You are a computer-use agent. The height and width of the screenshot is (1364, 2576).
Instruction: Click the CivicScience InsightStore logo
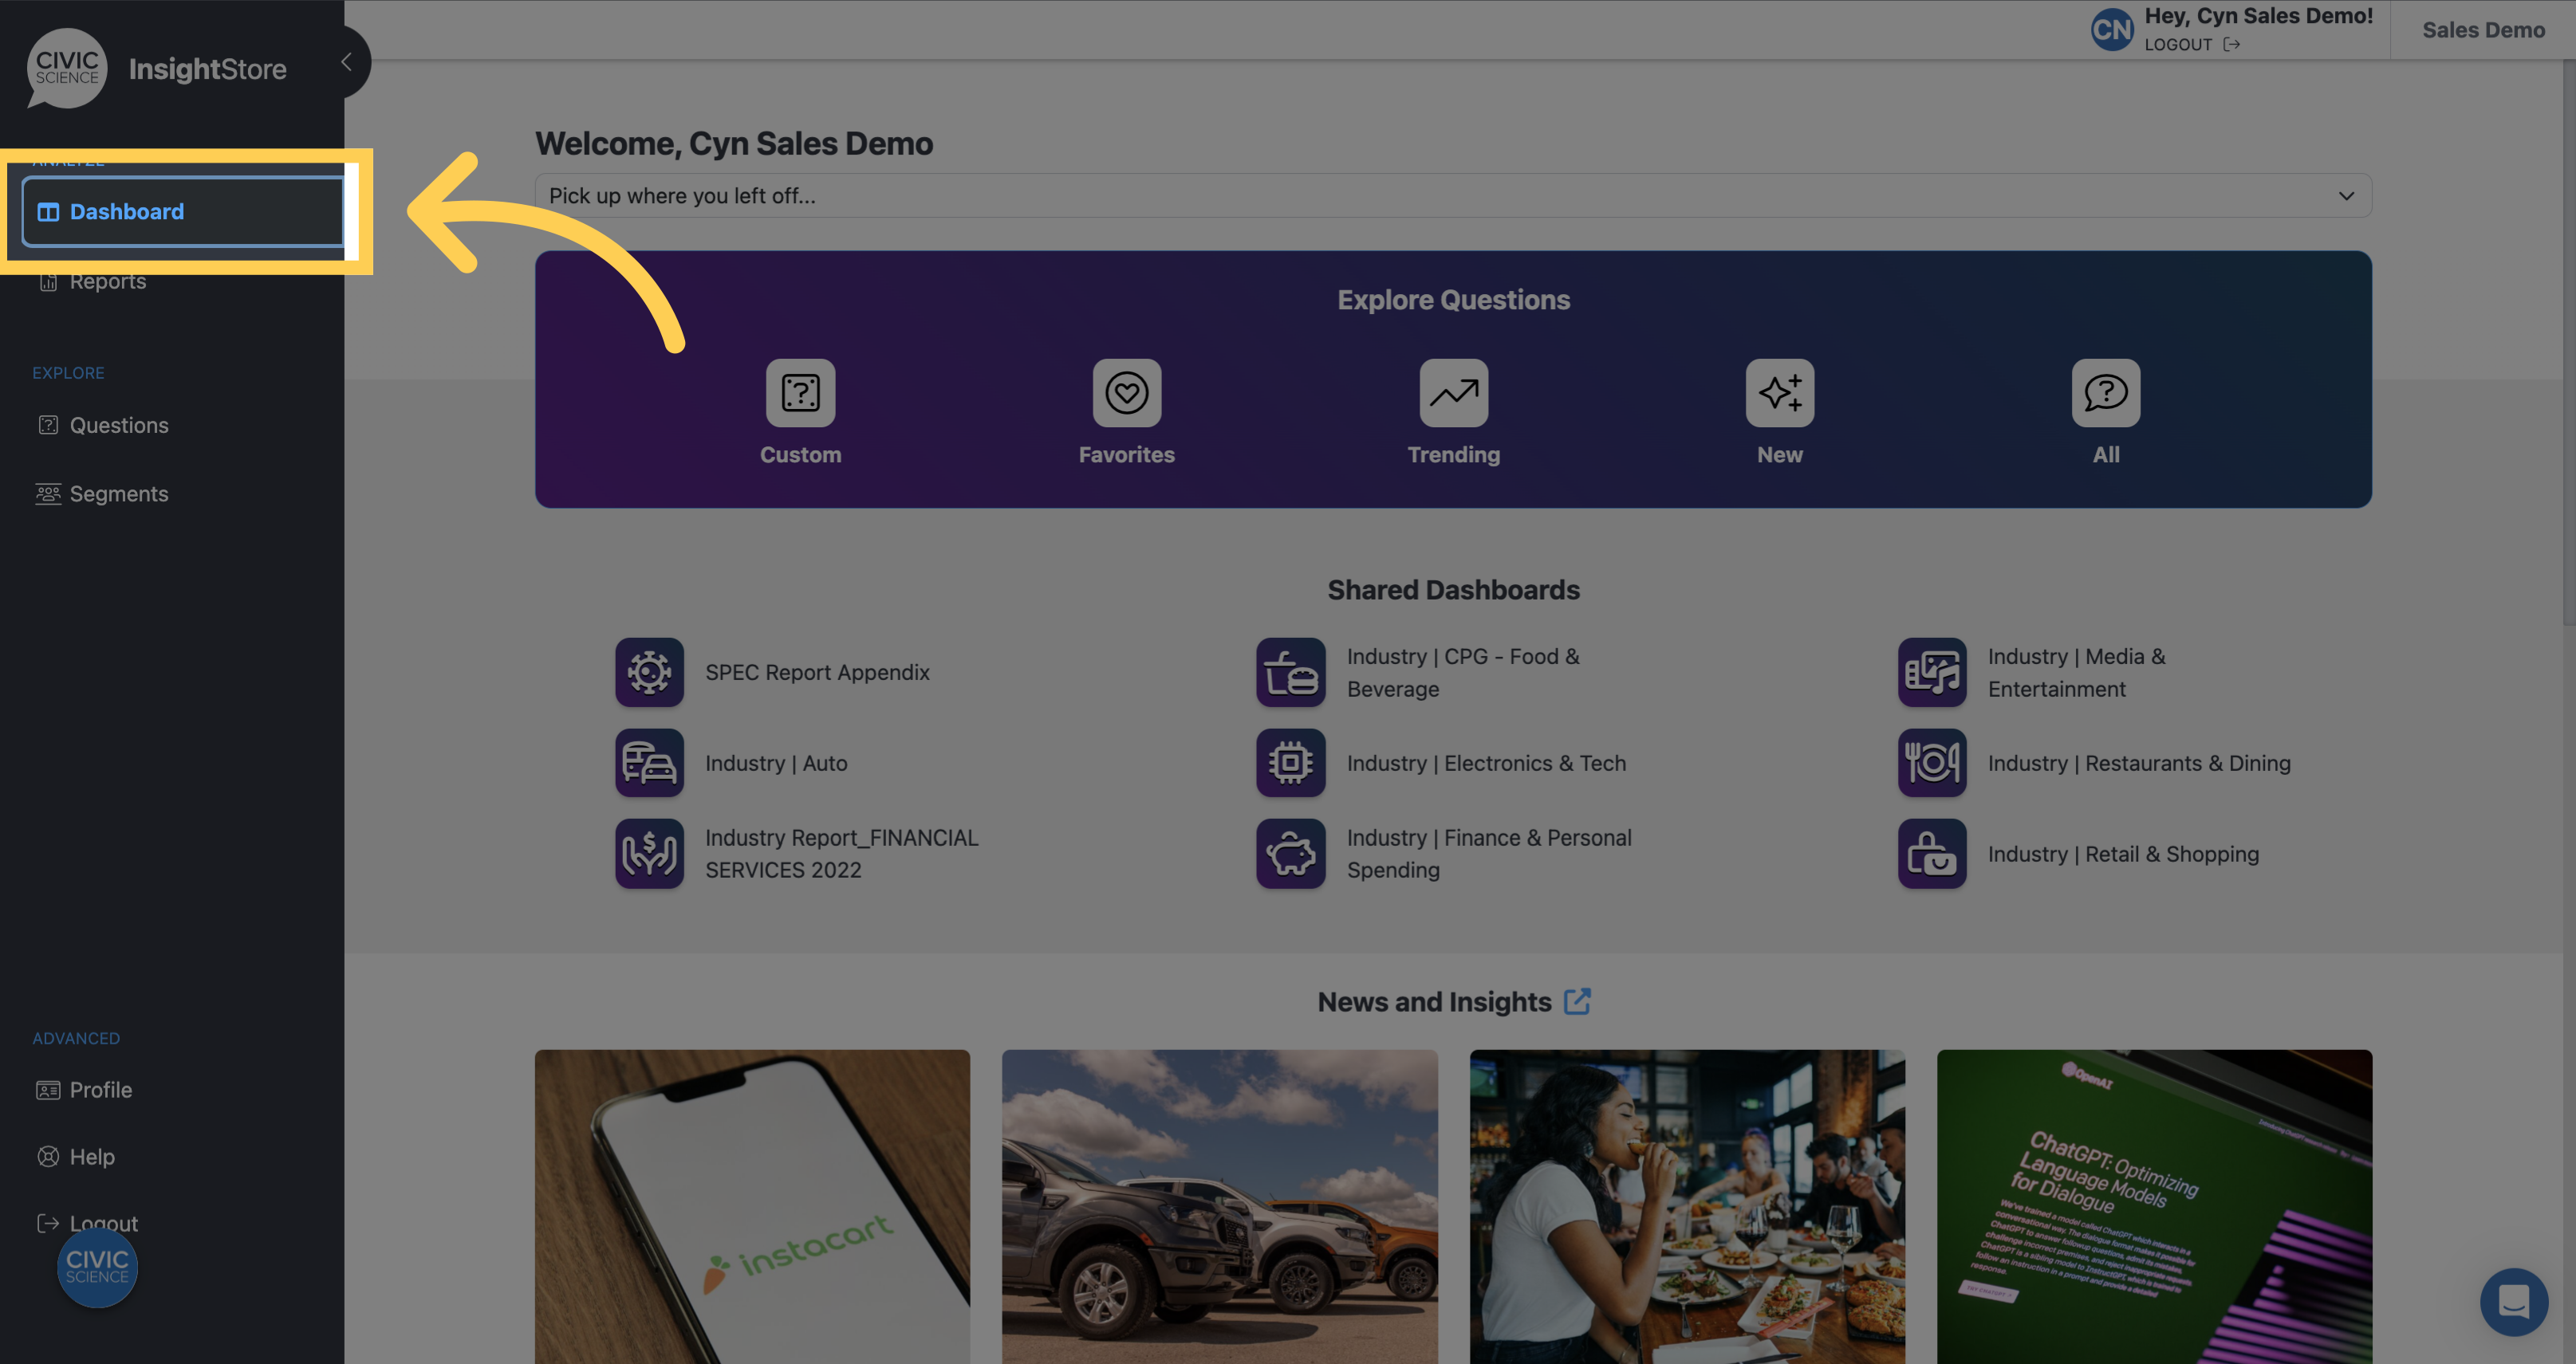pos(157,68)
